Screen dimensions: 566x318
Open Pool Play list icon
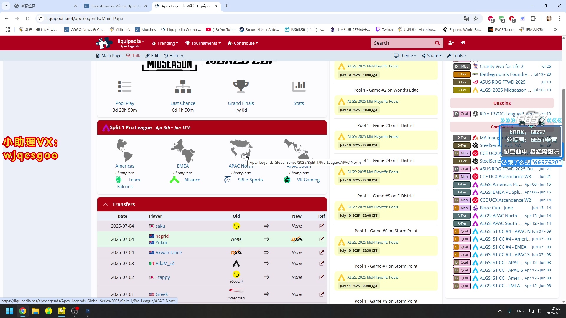[x=125, y=87]
